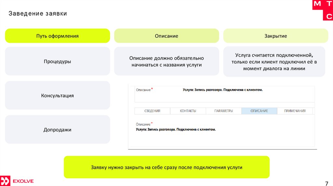Click the page number 7
The width and height of the screenshot is (333, 186).
(326, 183)
